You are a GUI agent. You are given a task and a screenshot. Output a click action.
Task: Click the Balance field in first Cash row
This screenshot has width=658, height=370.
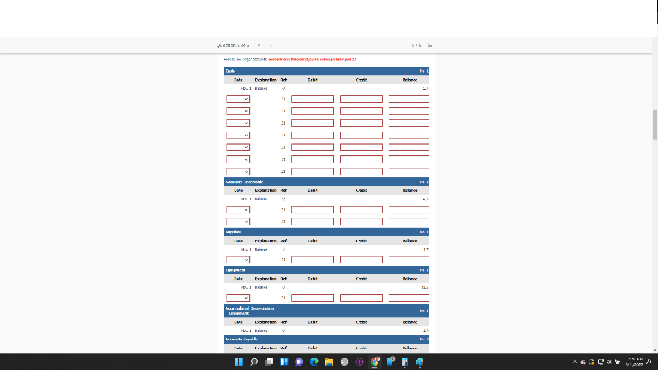[409, 99]
